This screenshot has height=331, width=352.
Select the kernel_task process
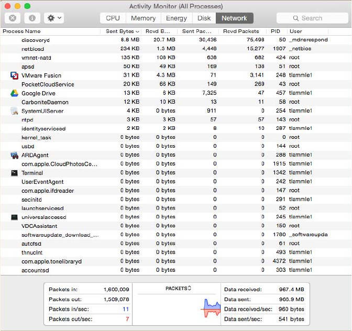(176, 137)
